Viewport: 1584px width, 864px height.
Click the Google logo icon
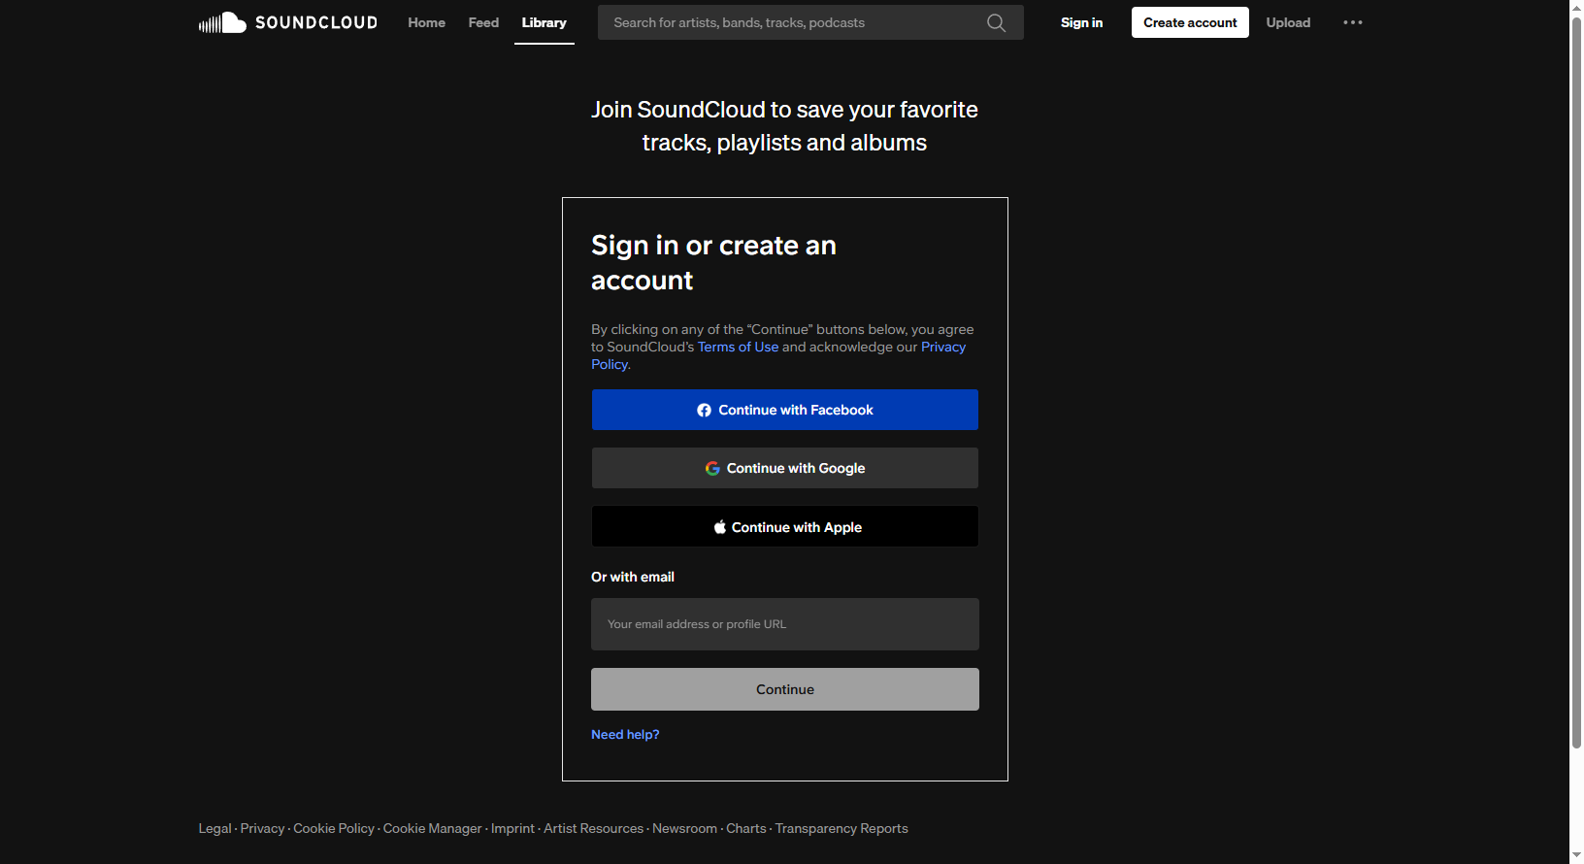(x=712, y=469)
